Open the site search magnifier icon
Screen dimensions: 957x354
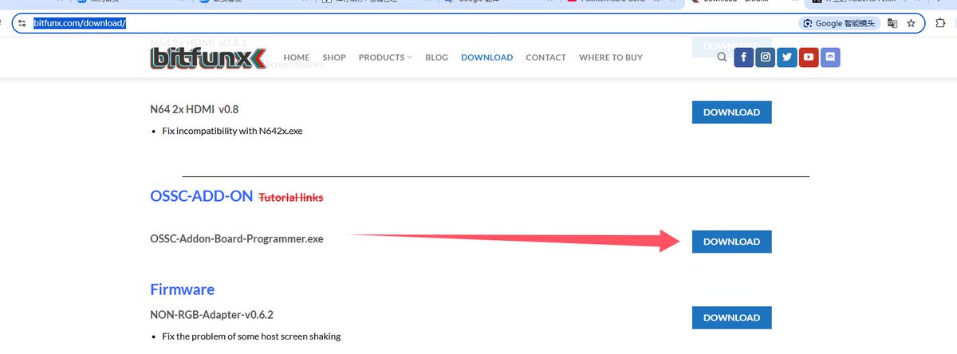pos(722,57)
